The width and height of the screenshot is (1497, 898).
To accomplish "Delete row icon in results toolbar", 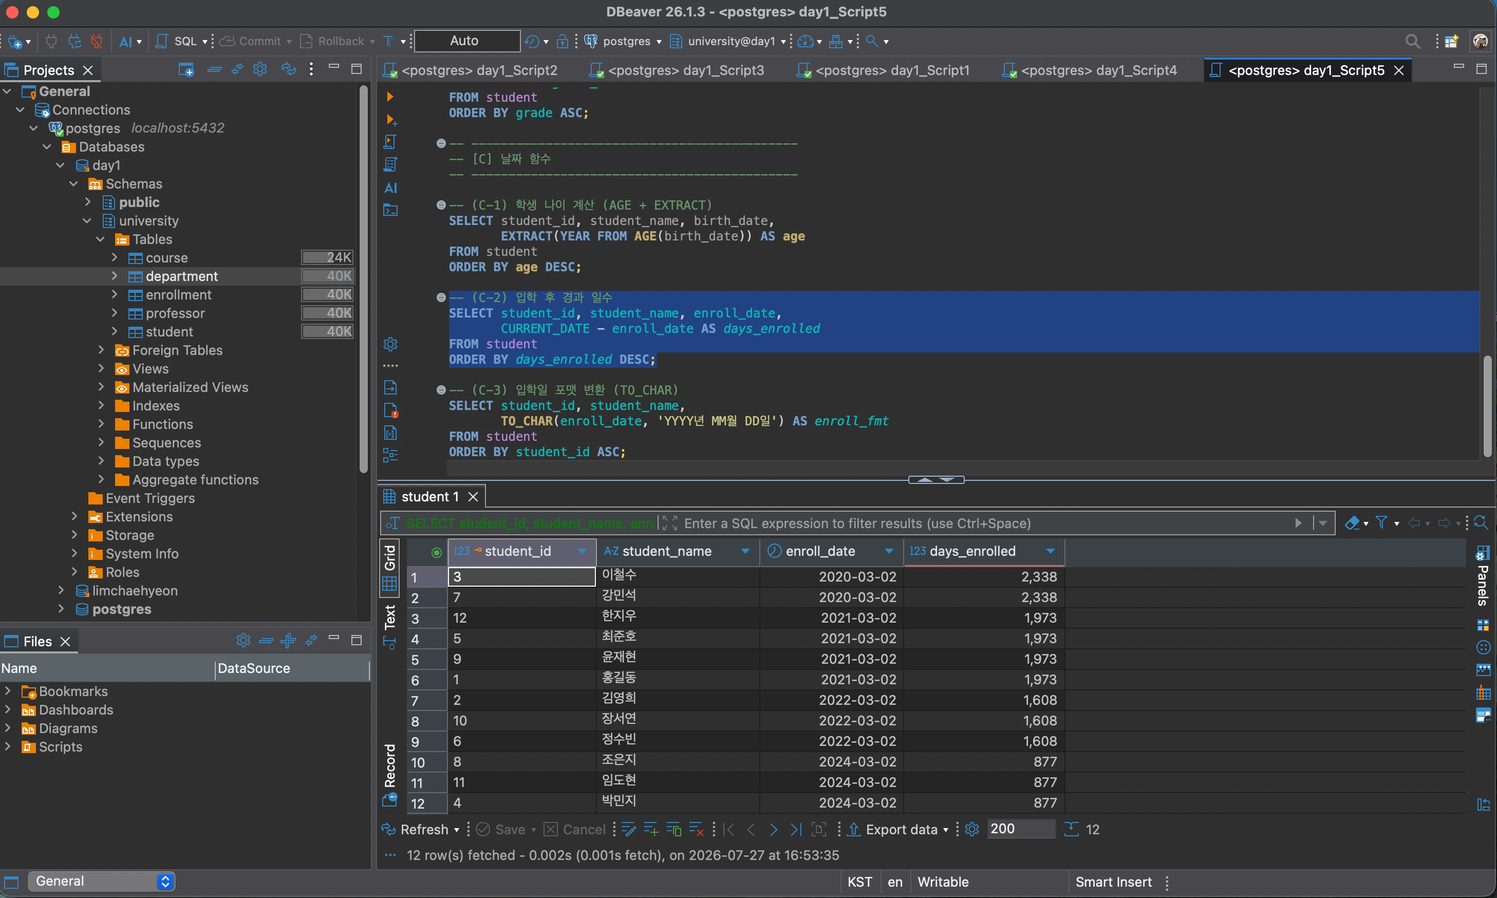I will coord(697,830).
